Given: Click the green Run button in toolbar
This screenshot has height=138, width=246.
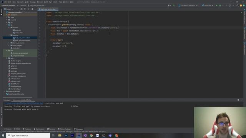Looking at the screenshot, I should (217, 5).
